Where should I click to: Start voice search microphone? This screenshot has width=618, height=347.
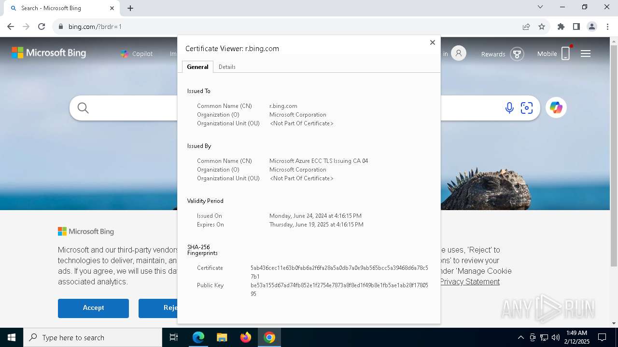509,108
